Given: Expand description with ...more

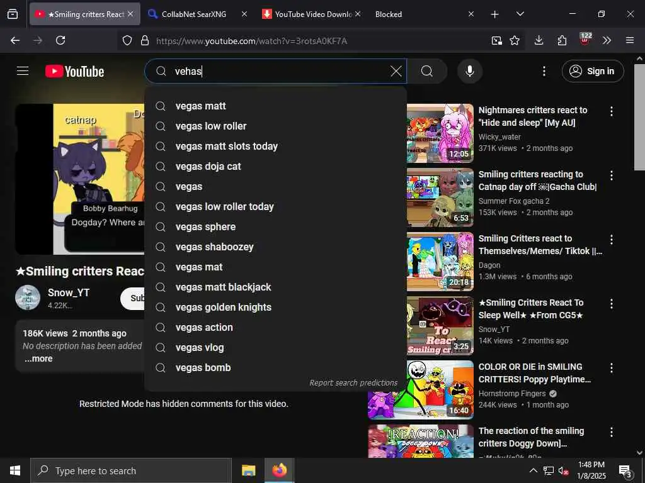Looking at the screenshot, I should pos(38,358).
